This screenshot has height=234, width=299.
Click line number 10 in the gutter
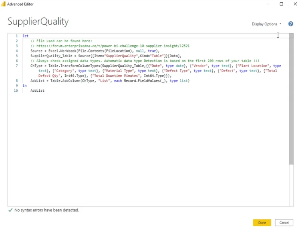[x=16, y=91]
